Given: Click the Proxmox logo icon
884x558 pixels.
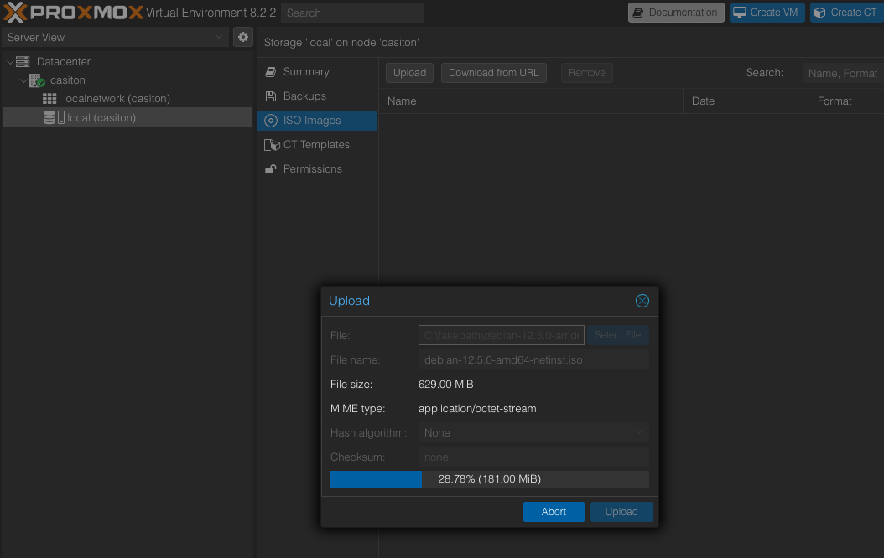Looking at the screenshot, I should [x=16, y=13].
